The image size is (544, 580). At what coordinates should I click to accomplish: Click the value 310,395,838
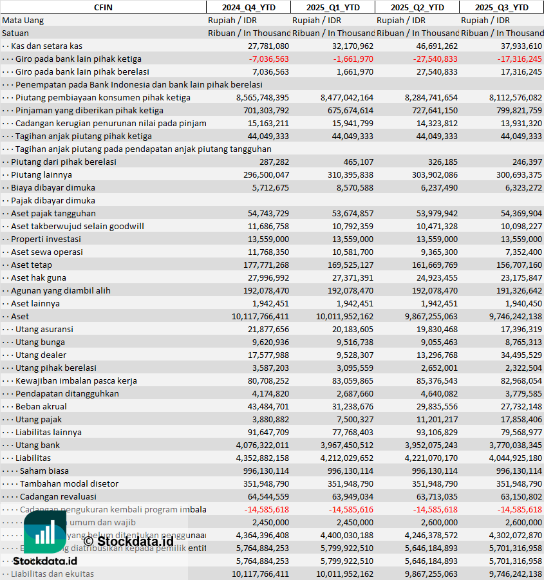(x=351, y=175)
